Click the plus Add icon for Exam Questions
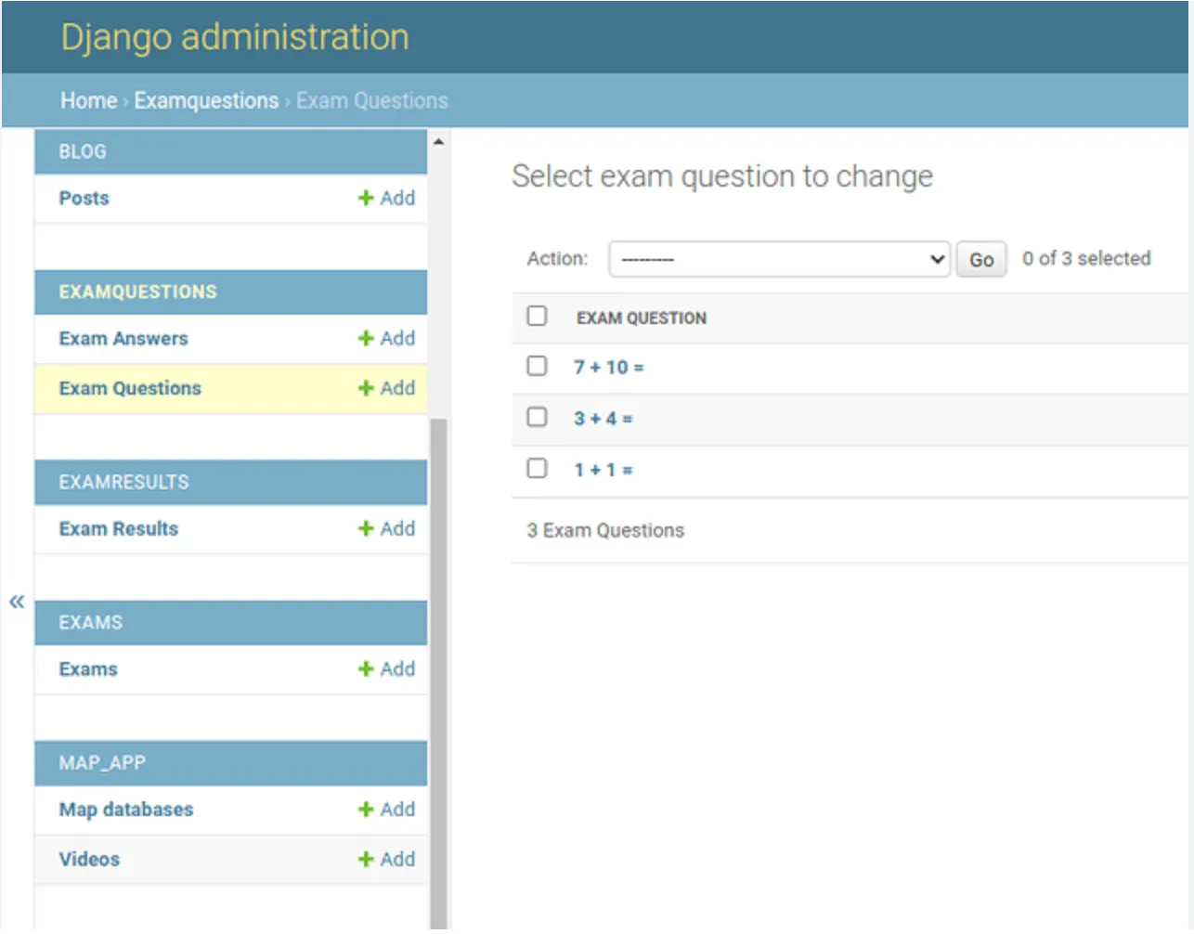The image size is (1194, 934). click(x=366, y=389)
